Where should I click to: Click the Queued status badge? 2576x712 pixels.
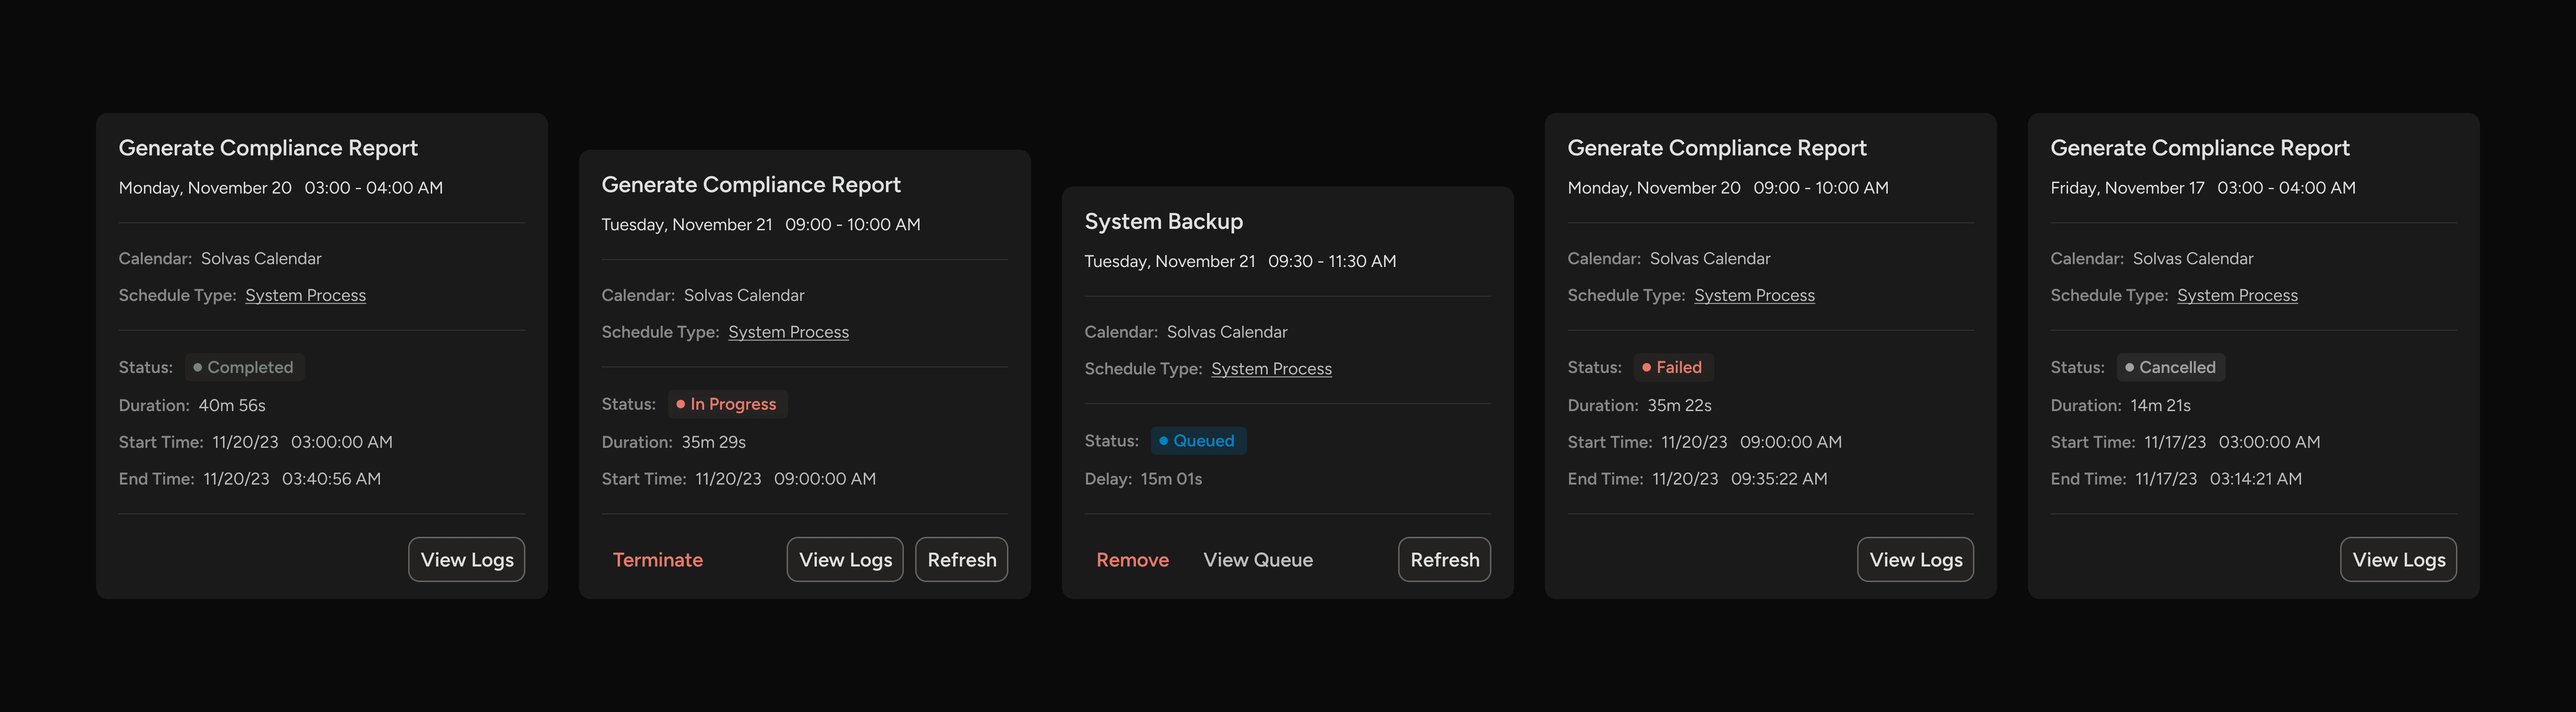click(1198, 441)
